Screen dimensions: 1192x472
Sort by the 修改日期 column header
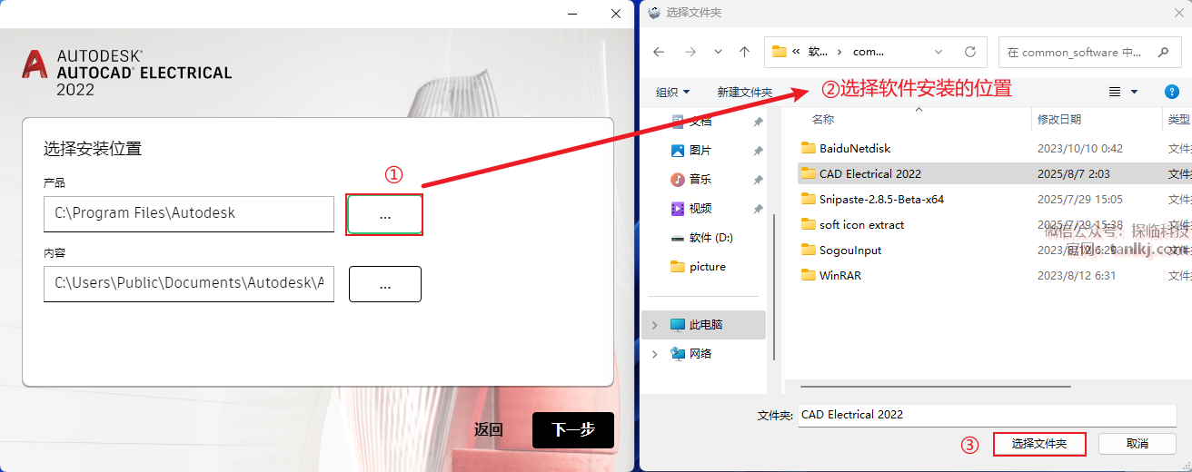(x=1059, y=119)
